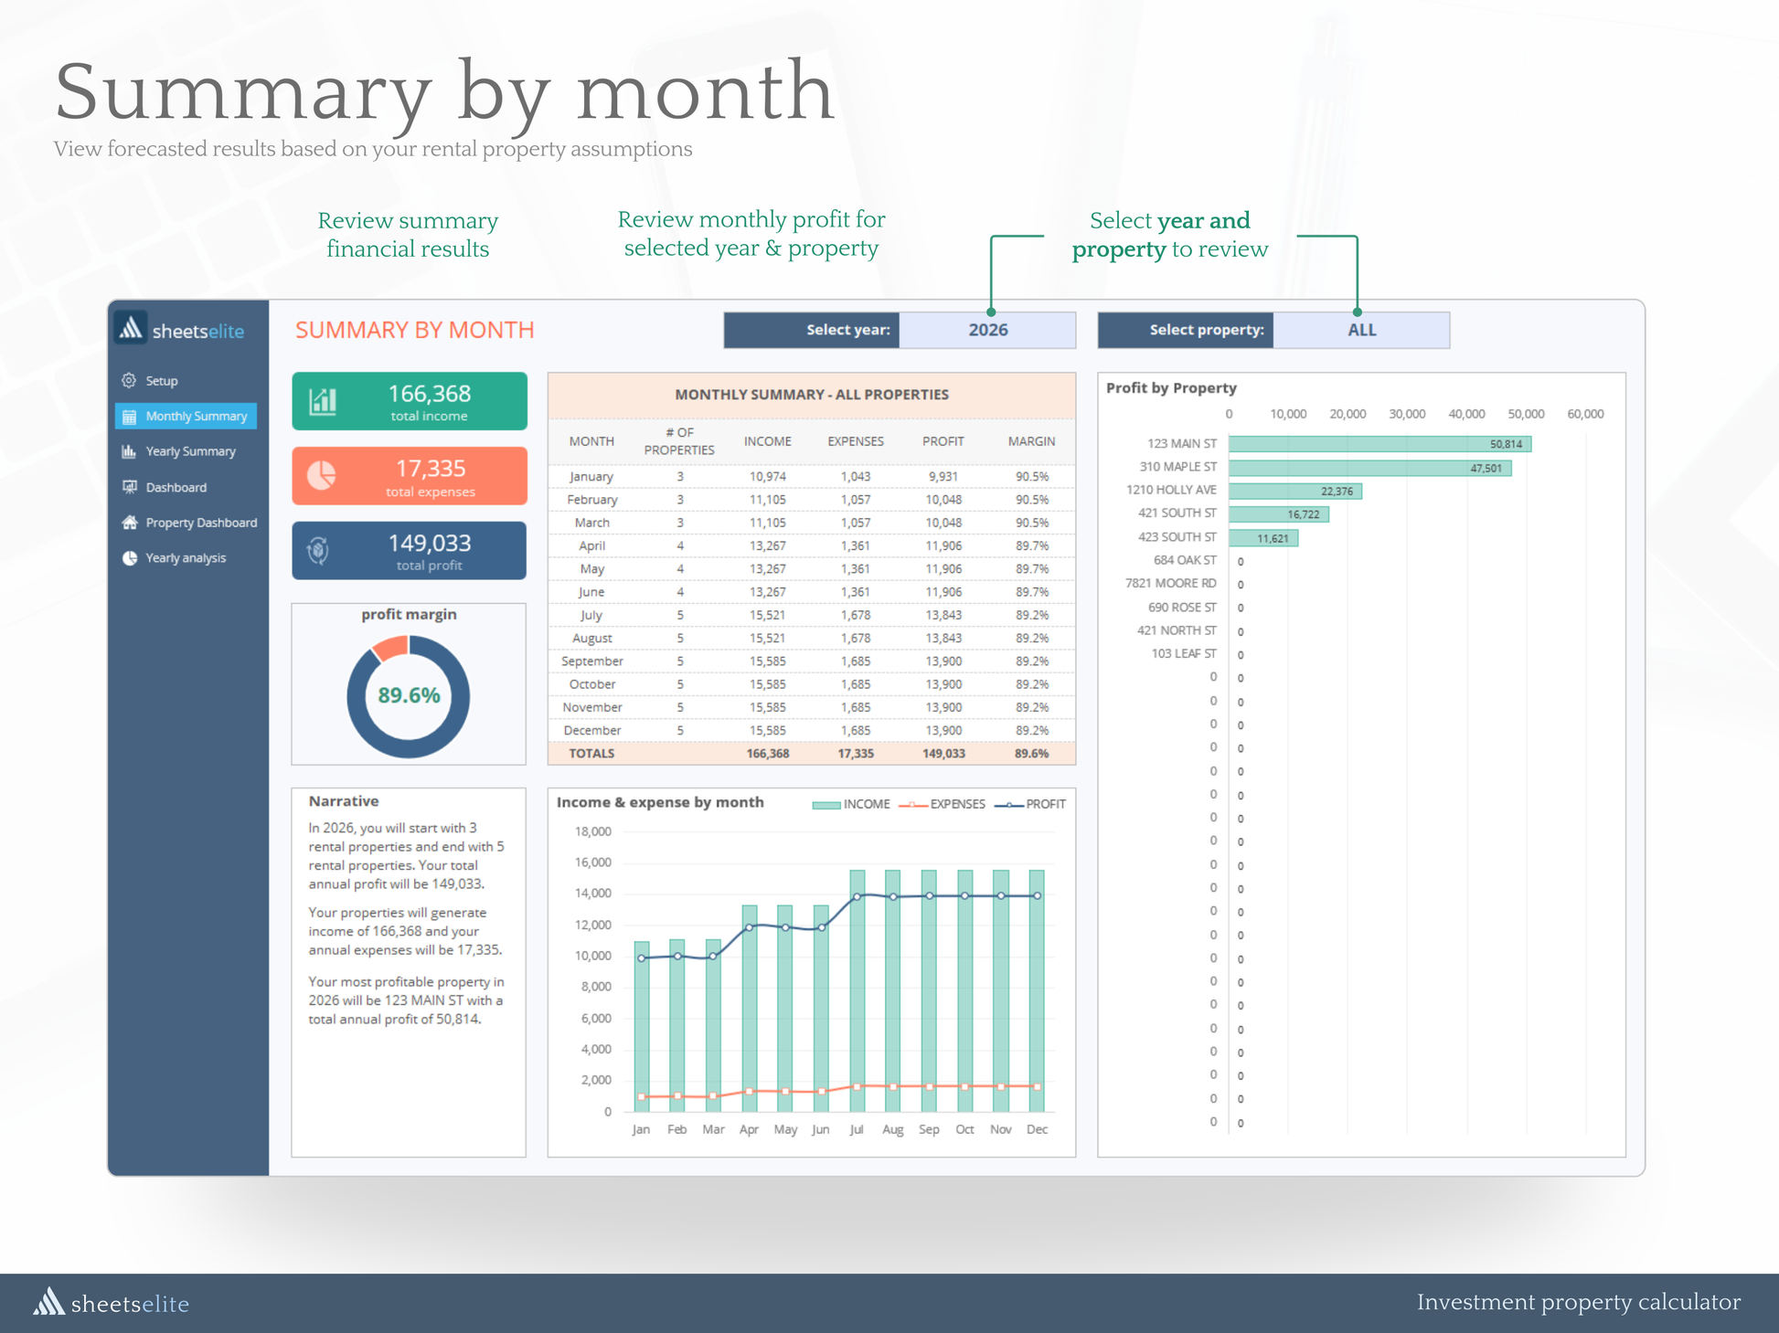Open the Yearly analysis page
This screenshot has width=1779, height=1333.
[x=186, y=558]
